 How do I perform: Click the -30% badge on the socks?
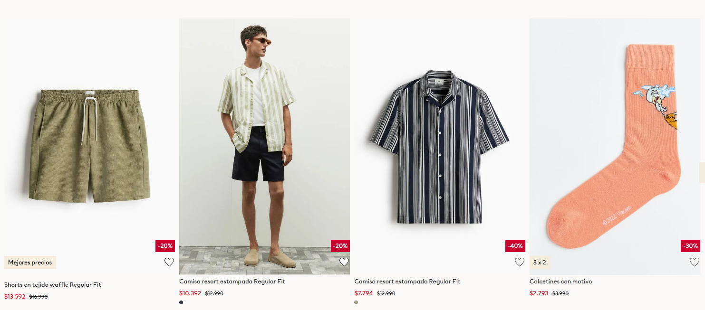click(x=690, y=246)
